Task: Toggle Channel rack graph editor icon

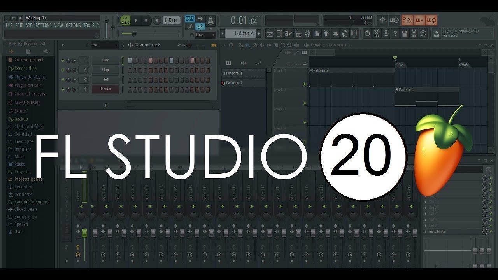Action: [214, 45]
